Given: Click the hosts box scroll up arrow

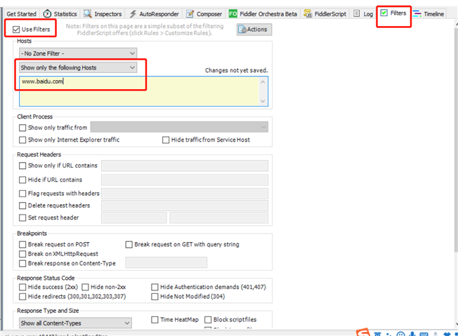Looking at the screenshot, I should point(263,82).
